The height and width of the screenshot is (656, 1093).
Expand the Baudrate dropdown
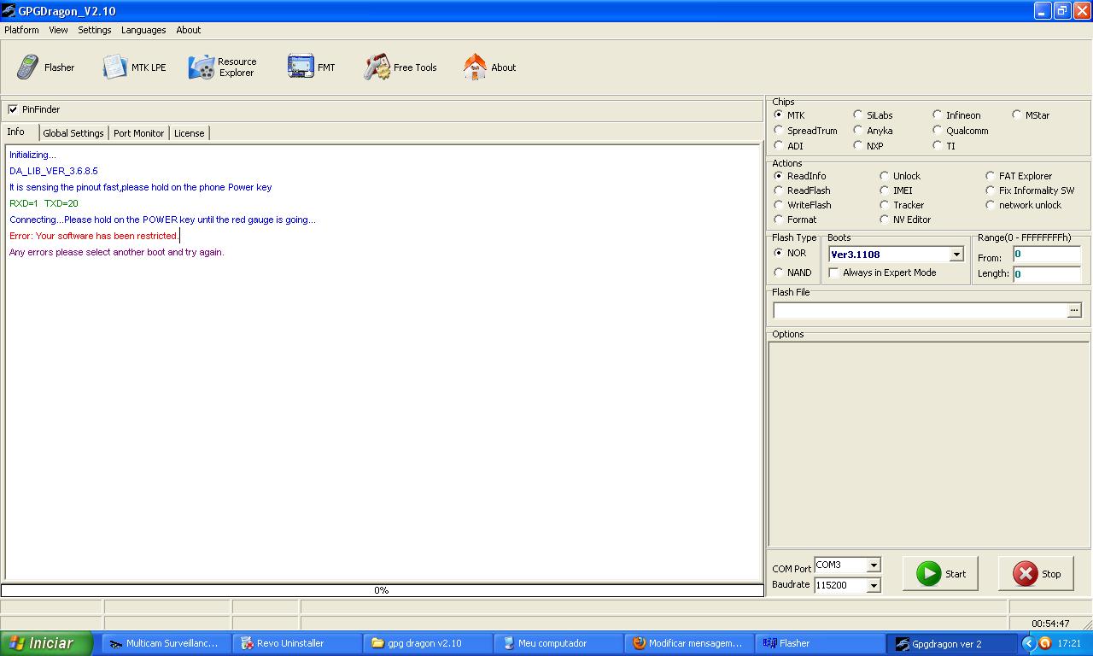tap(873, 585)
